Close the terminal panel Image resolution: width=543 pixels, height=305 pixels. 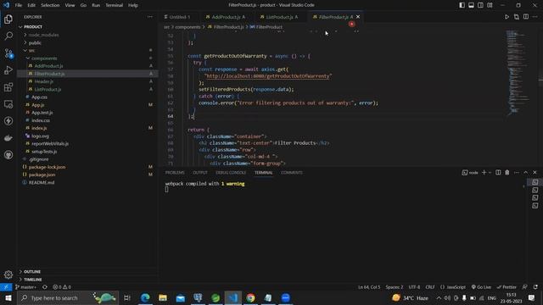[535, 172]
